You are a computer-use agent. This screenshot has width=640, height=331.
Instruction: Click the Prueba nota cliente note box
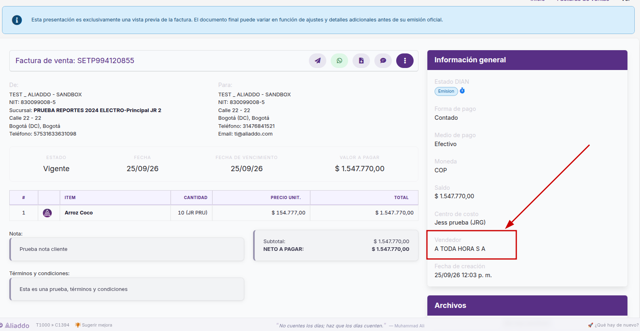(127, 249)
